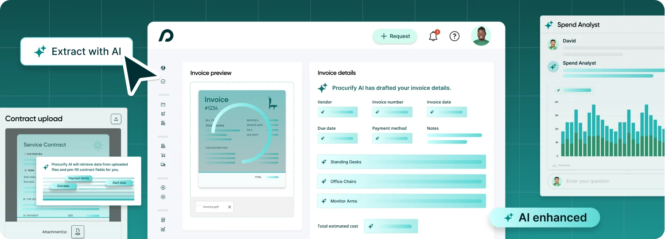Expand the Office Chairs line item

pyautogui.click(x=401, y=181)
